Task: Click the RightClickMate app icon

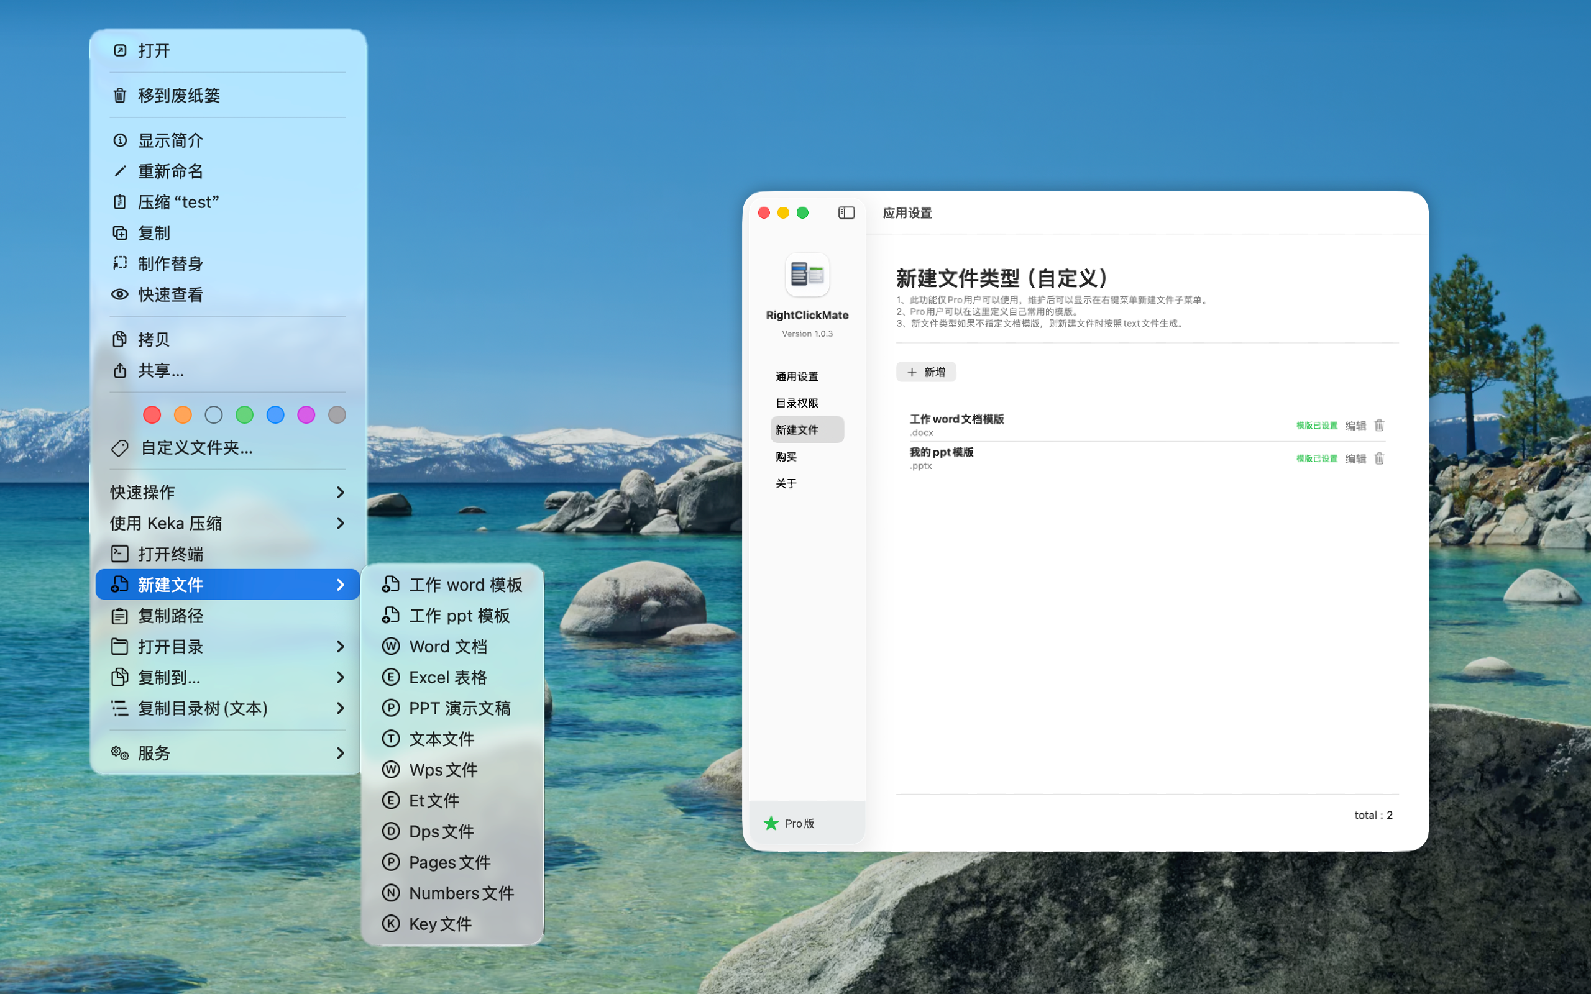Action: 807,275
